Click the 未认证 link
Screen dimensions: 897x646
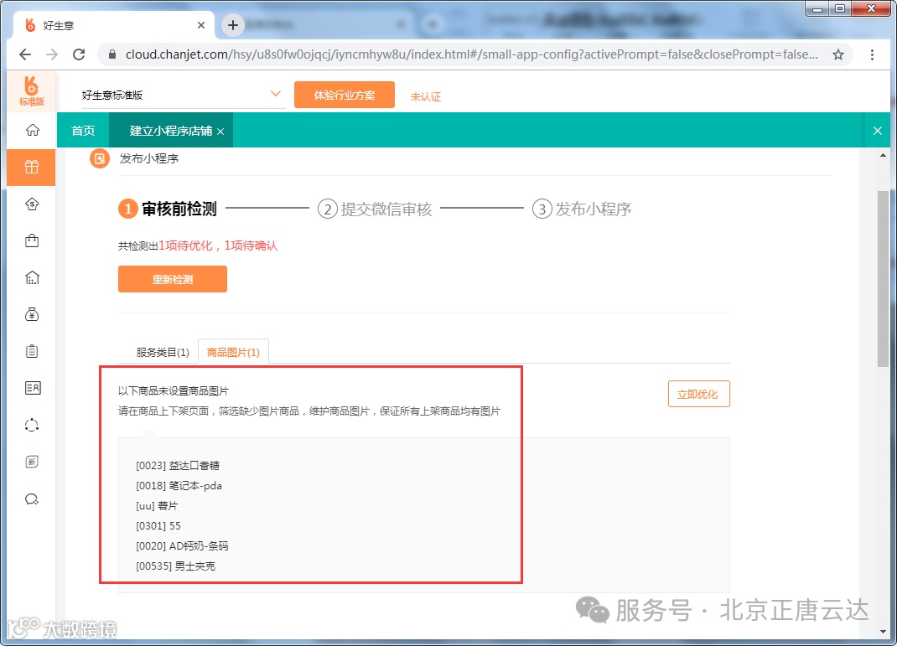[426, 96]
